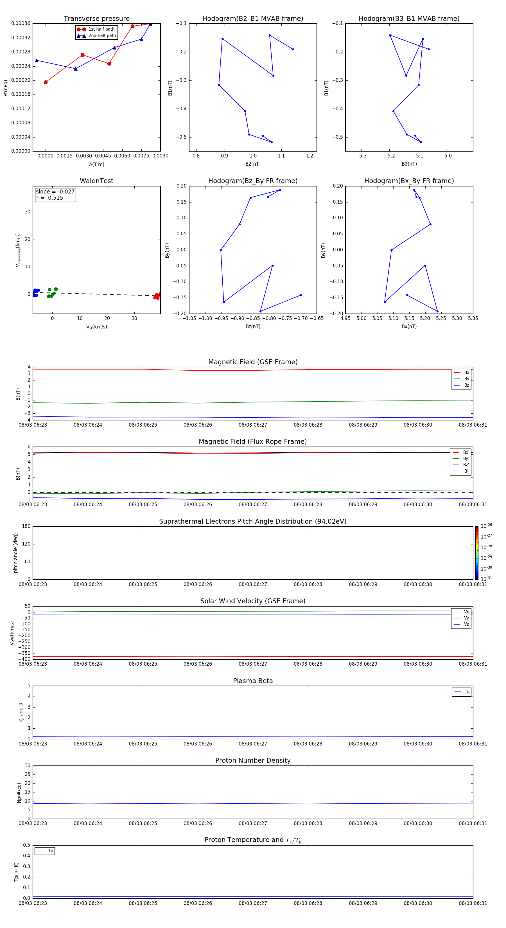This screenshot has height=928, width=506.
Task: Click the 'Hodogram(B3_B1 MVAB frame)' title
Action: click(x=409, y=19)
